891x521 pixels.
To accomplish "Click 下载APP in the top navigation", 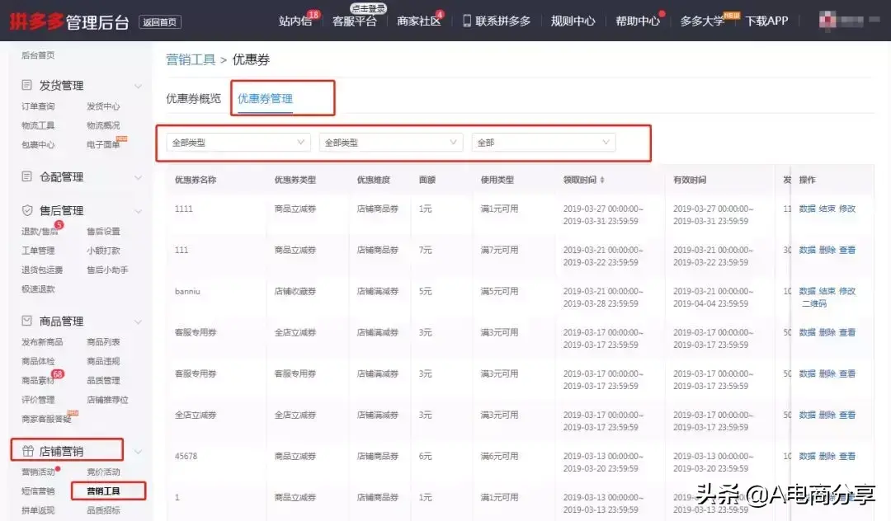I will [x=766, y=21].
